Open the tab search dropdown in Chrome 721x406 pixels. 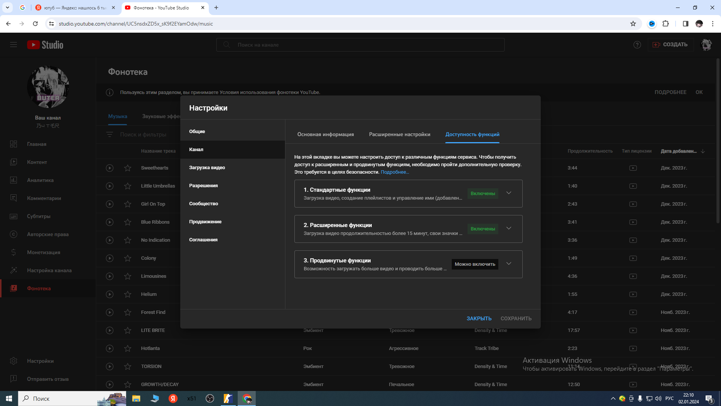pyautogui.click(x=7, y=8)
